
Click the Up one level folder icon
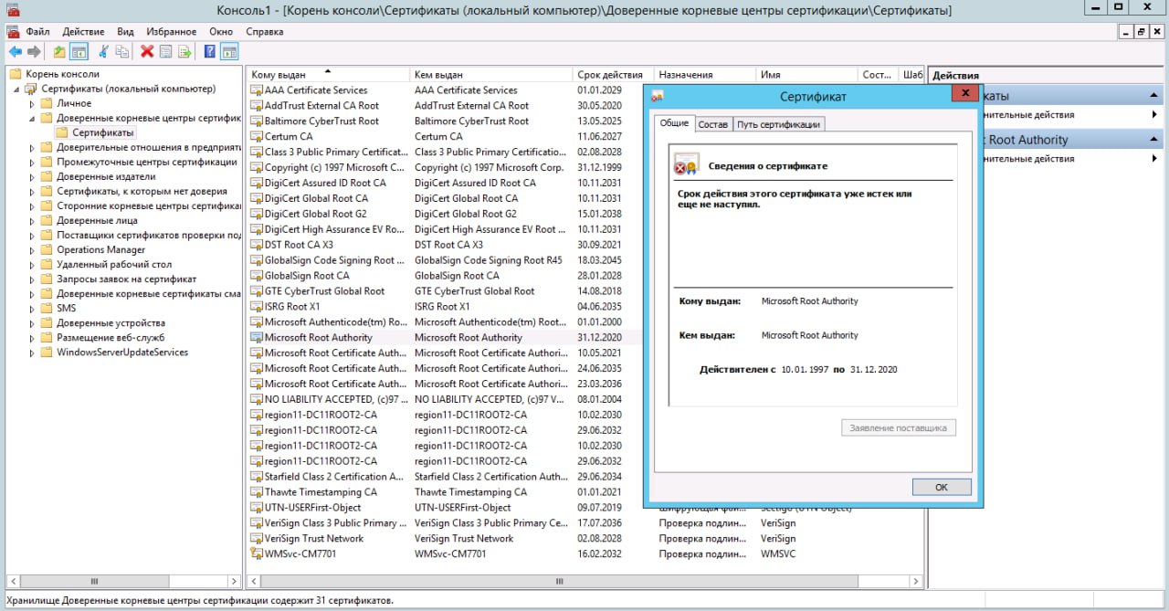[x=59, y=51]
